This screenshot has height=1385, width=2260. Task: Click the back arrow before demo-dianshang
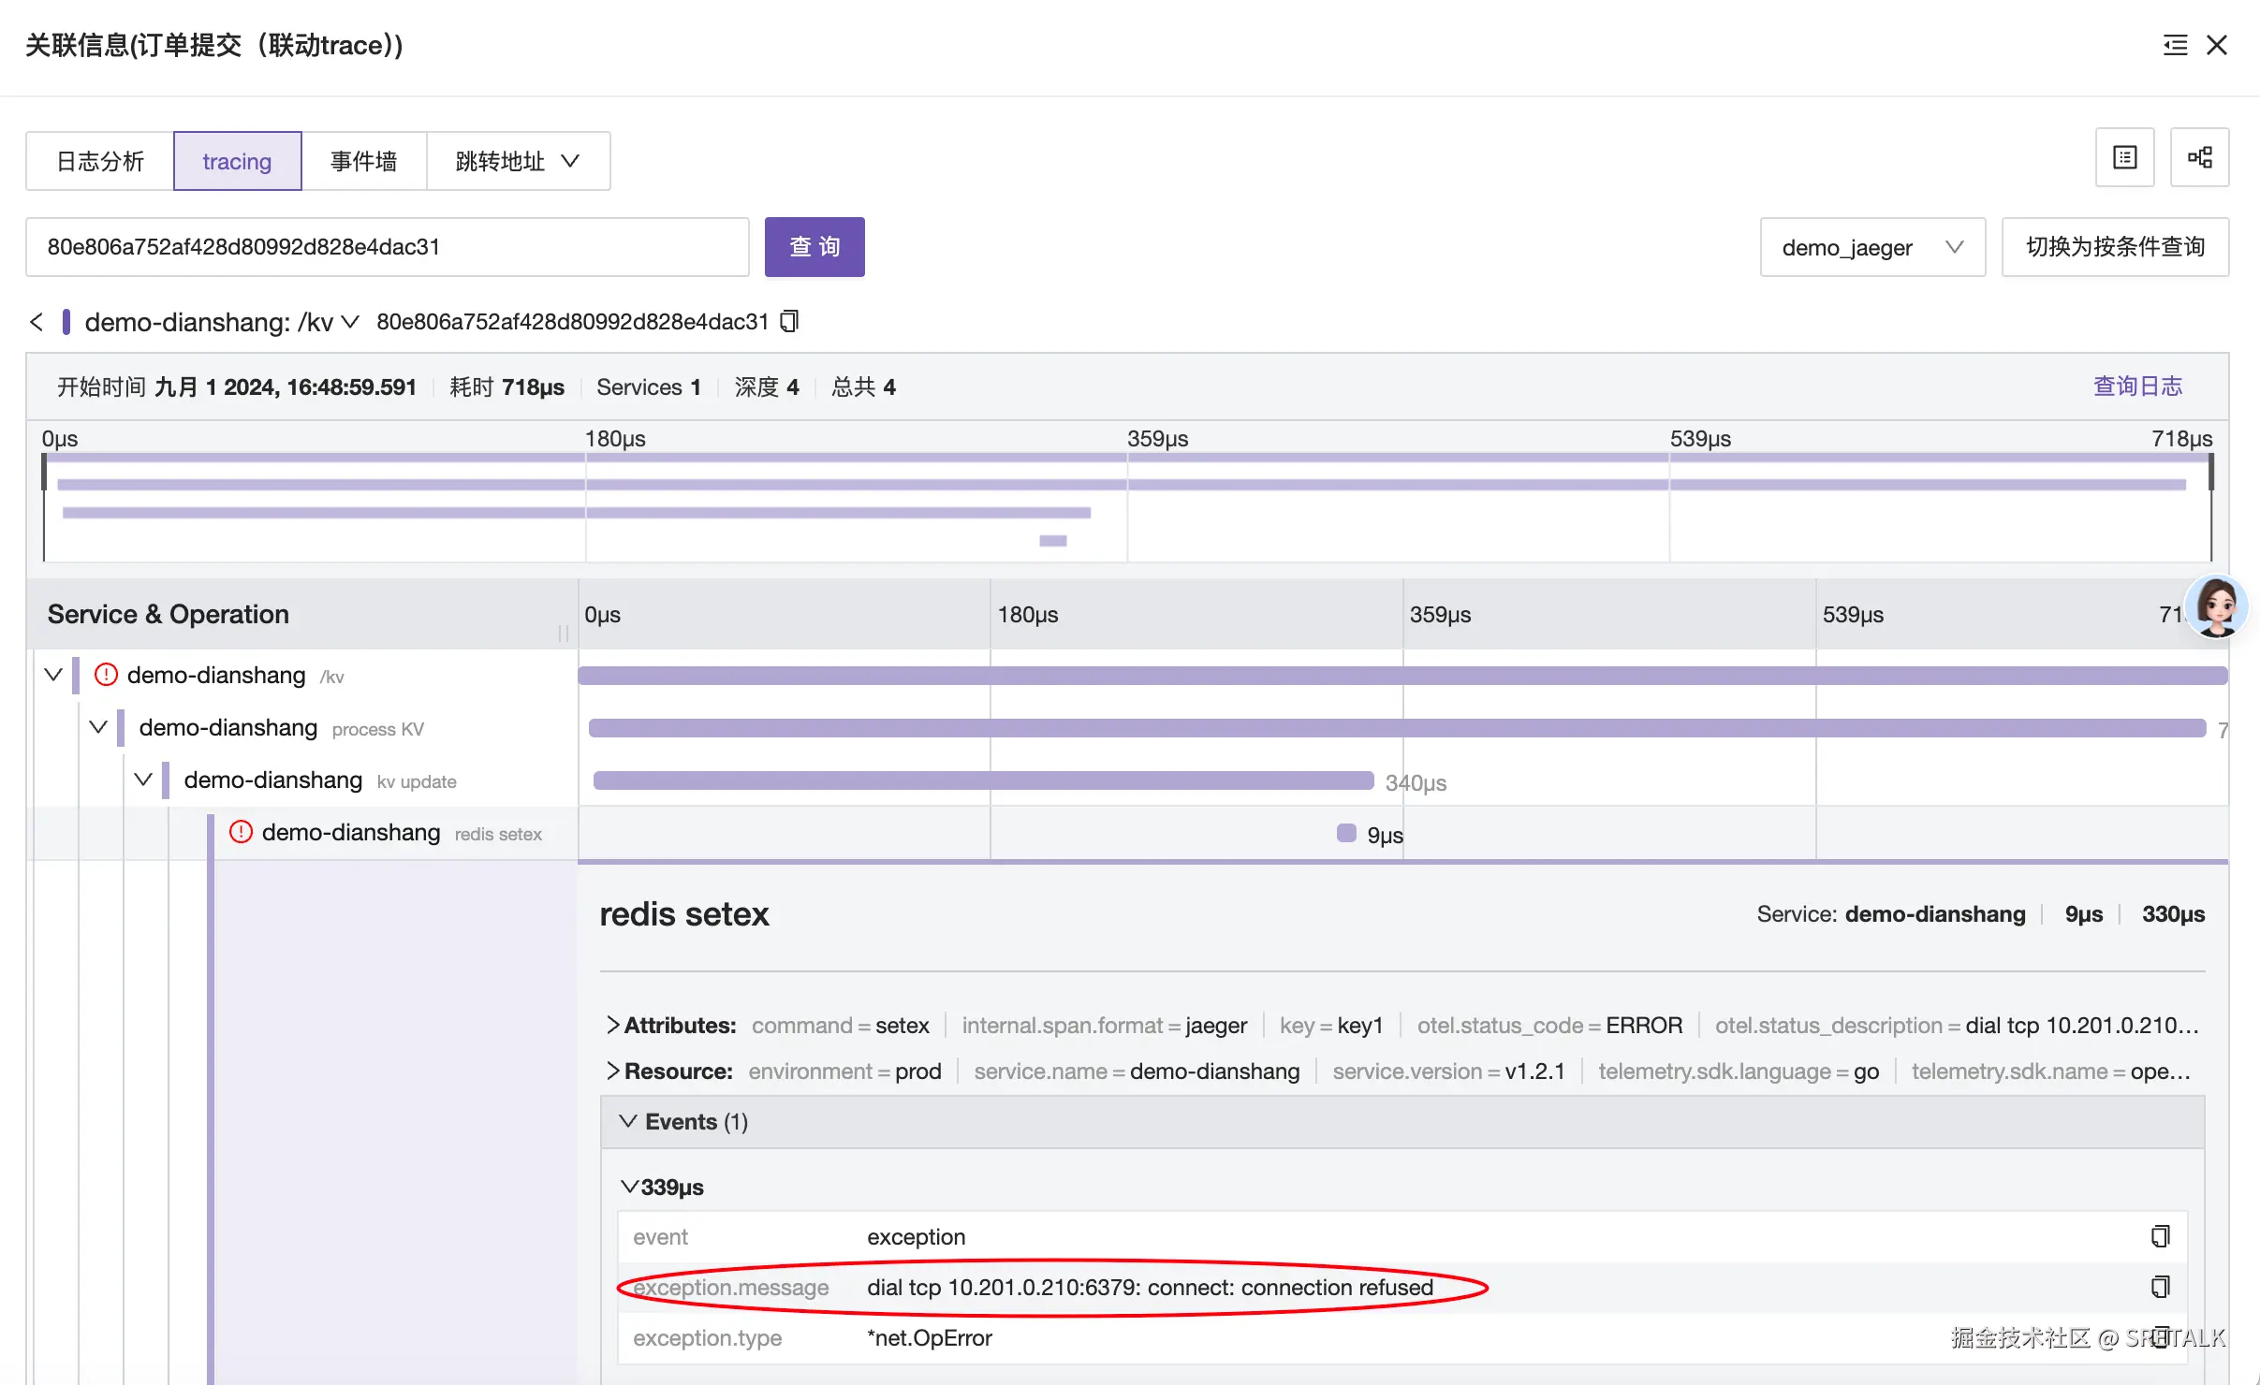pos(37,322)
